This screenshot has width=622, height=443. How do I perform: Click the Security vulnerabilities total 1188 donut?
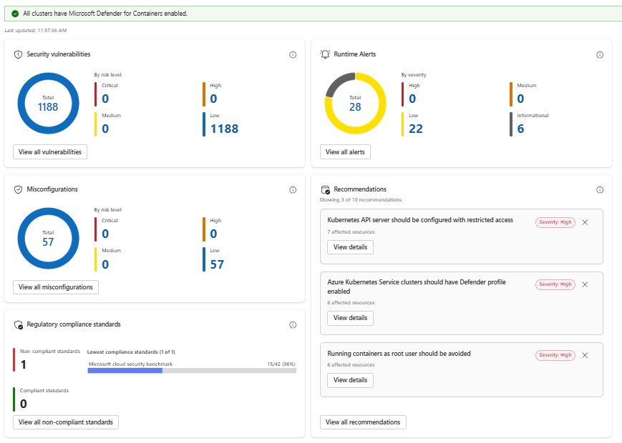[x=49, y=104]
